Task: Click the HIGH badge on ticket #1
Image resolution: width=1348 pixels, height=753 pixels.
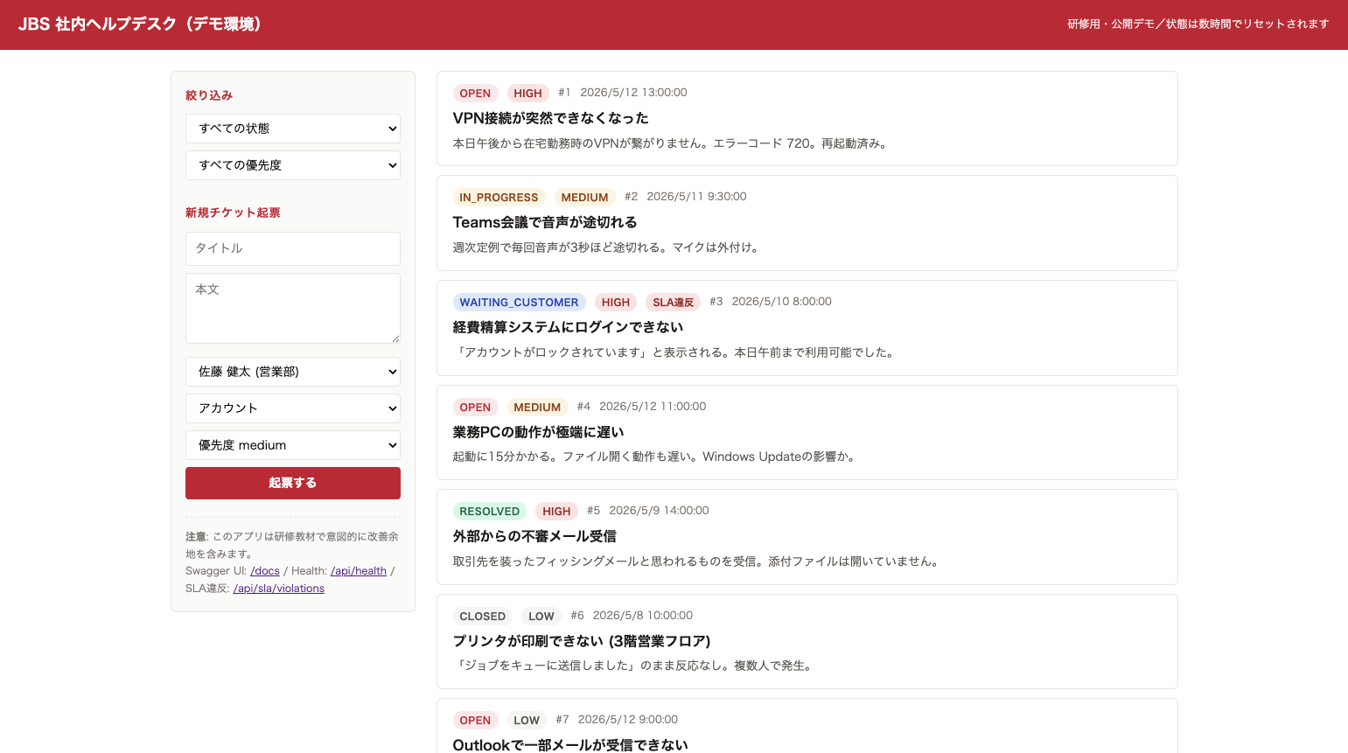Action: [527, 94]
